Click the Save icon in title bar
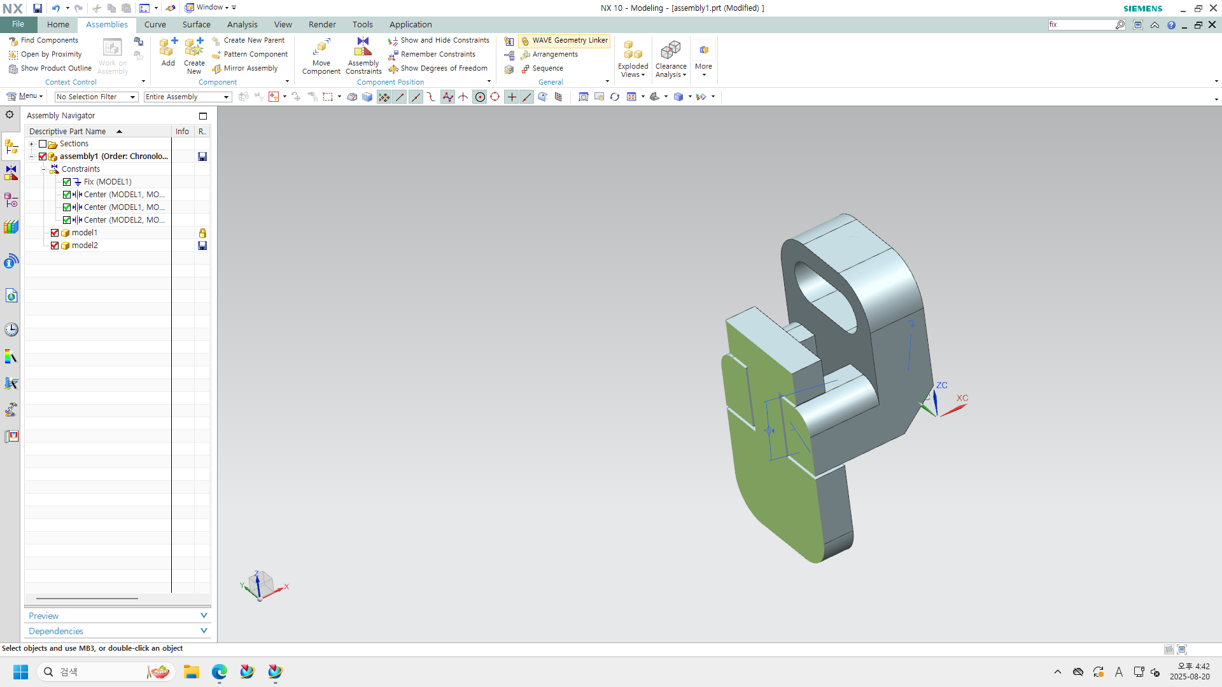Image resolution: width=1222 pixels, height=687 pixels. click(x=38, y=8)
